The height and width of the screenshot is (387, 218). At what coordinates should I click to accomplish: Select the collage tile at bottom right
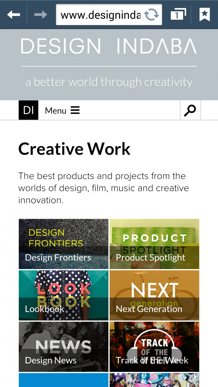pyautogui.click(x=154, y=380)
